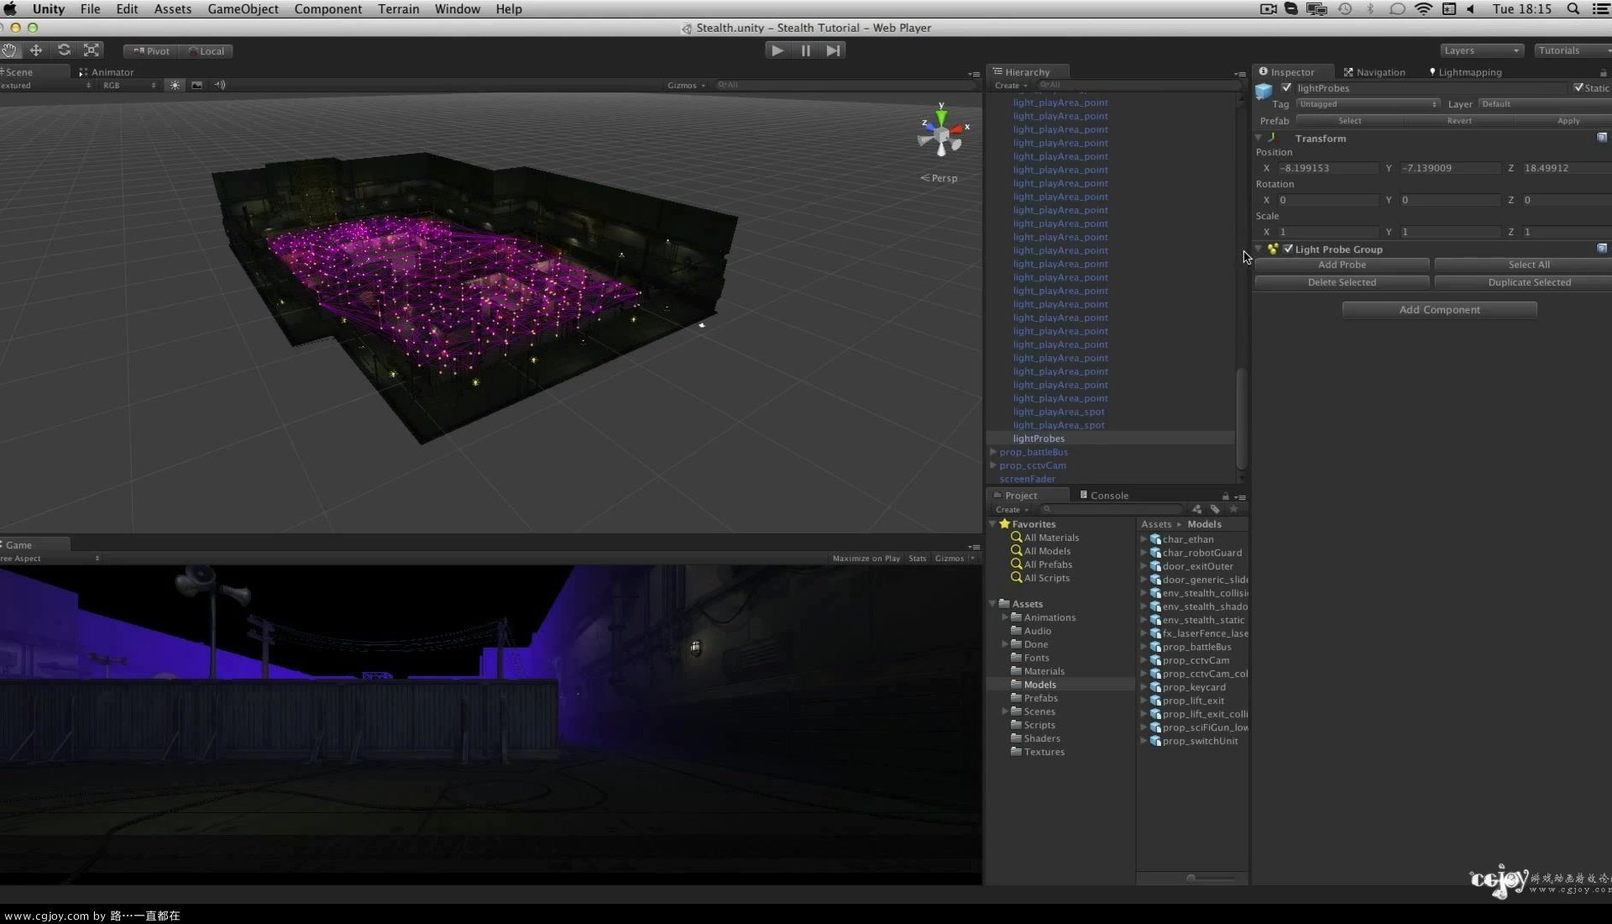Switch to the Console tab
This screenshot has width=1612, height=924.
(1103, 496)
